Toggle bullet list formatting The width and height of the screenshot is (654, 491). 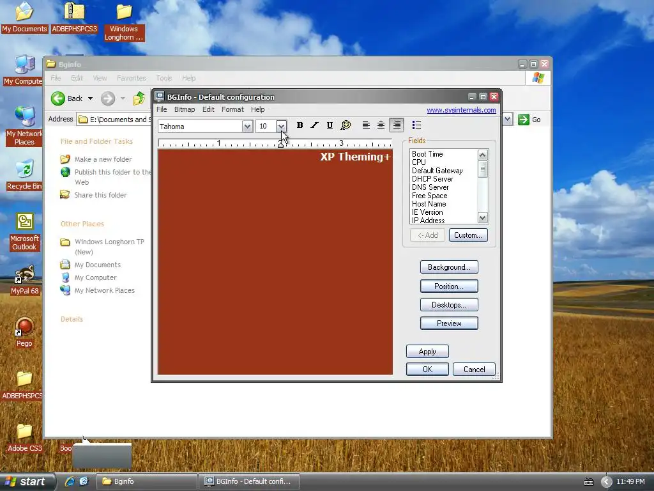(416, 125)
